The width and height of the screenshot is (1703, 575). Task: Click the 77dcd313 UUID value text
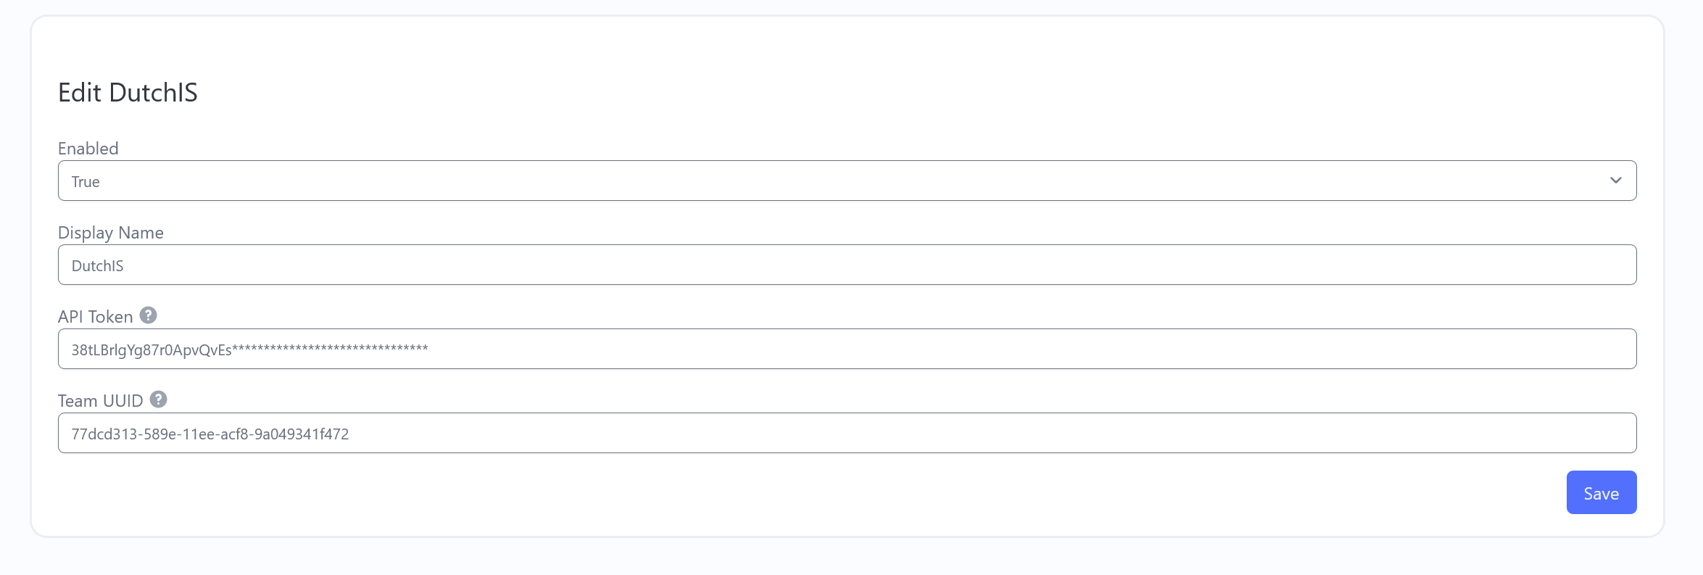point(210,434)
